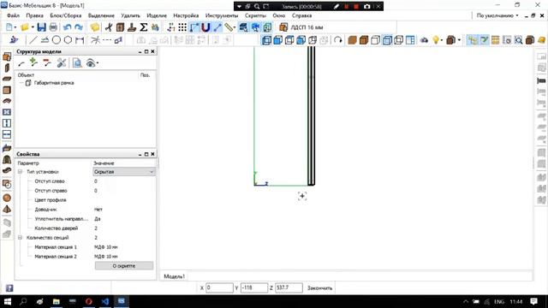The image size is (548, 308).
Task: Click the white wireframe cube icon
Action: tap(375, 40)
